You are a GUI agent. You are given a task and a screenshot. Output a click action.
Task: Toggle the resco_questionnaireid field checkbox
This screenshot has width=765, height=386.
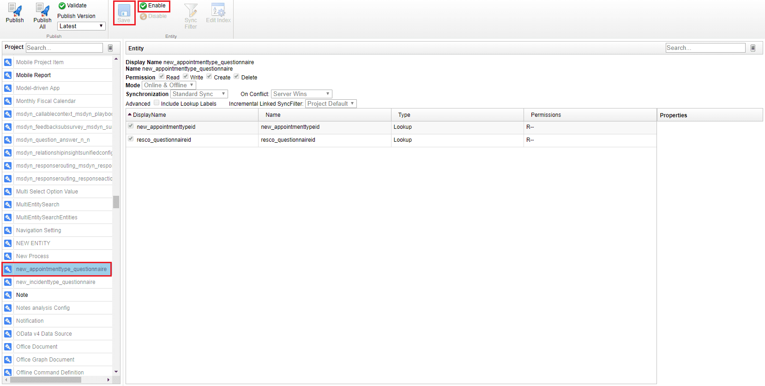(131, 139)
